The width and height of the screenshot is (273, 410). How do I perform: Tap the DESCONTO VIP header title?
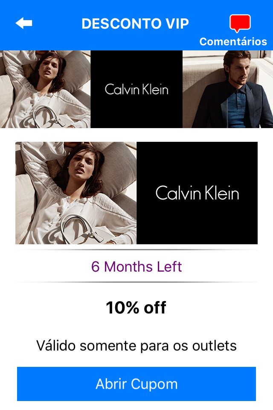135,23
